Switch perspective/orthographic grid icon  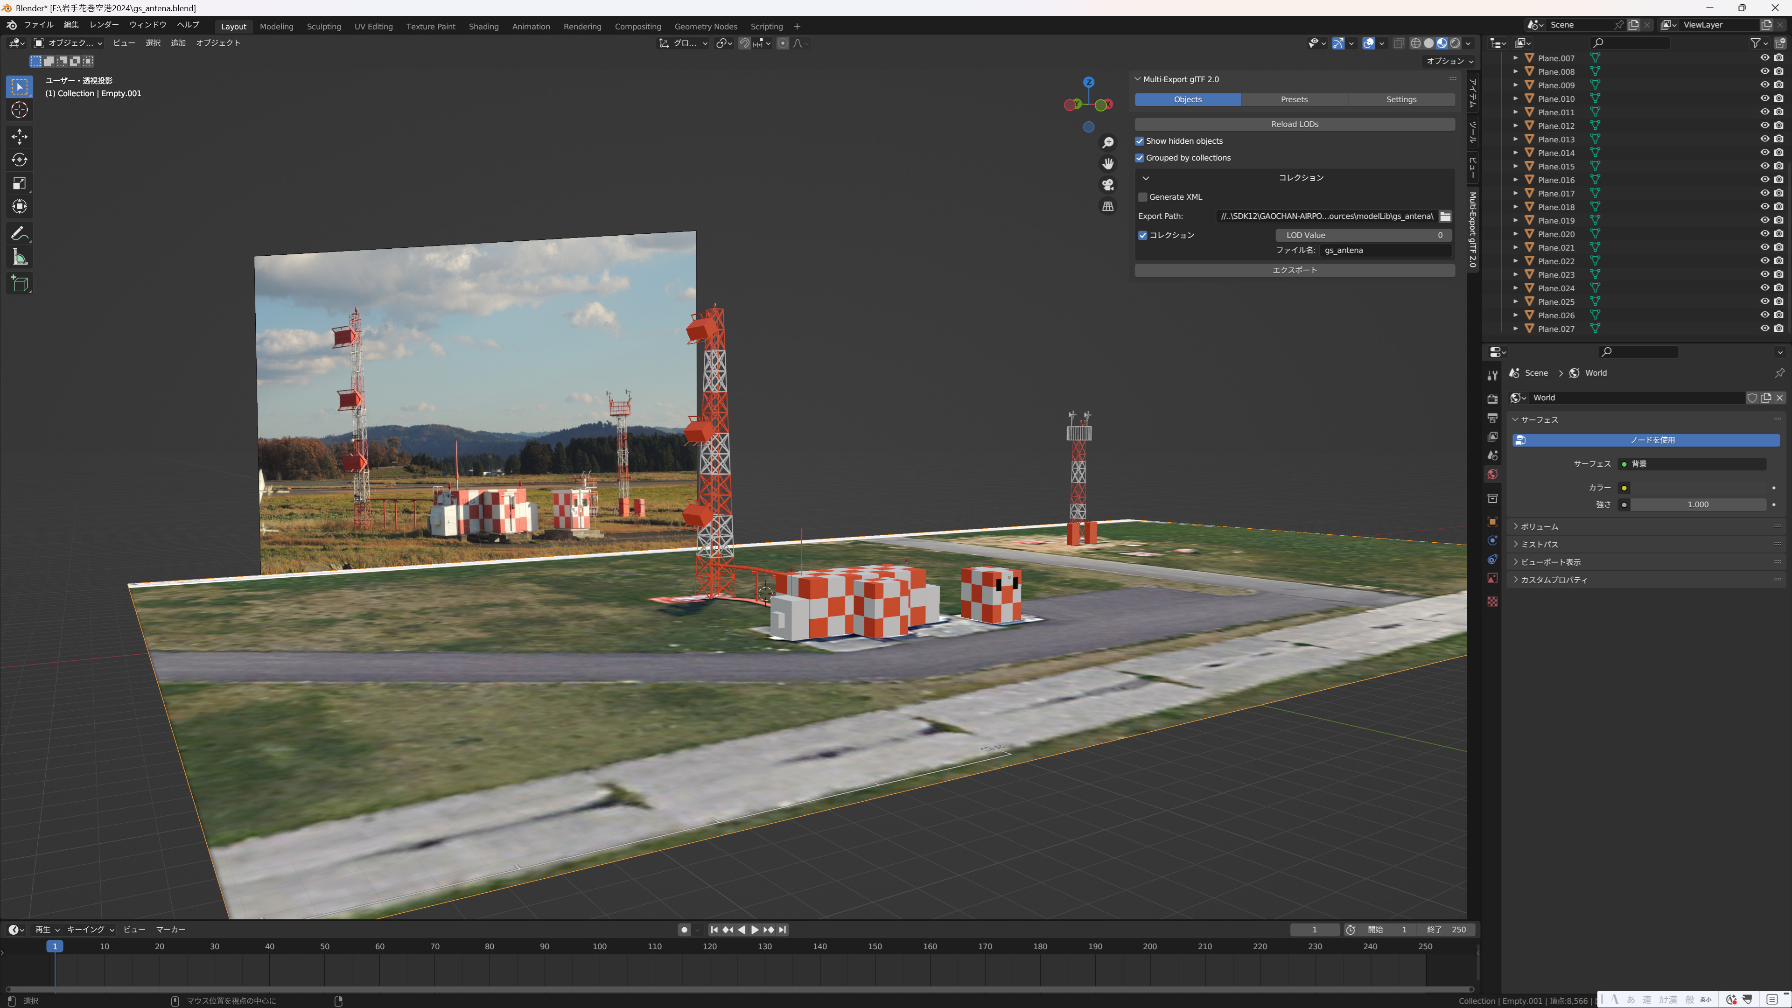1108,207
